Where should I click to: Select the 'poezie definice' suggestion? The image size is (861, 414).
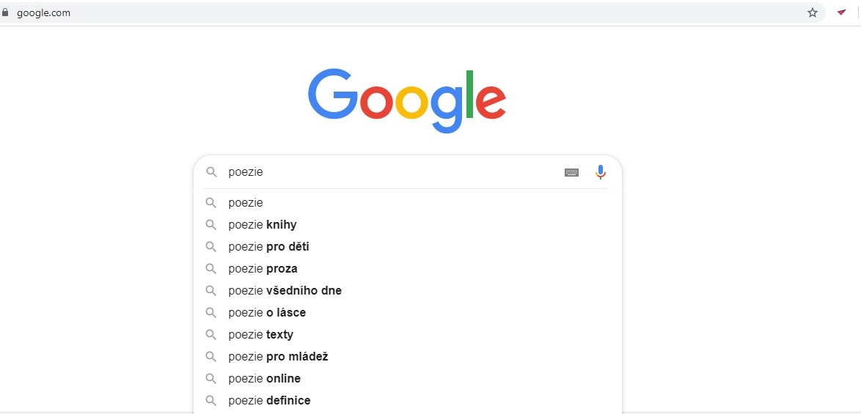(408, 400)
